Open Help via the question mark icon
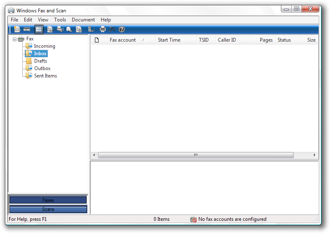The image size is (330, 234). click(x=122, y=29)
